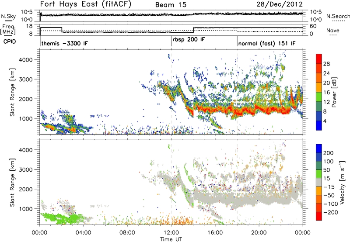Click the '16:00' time tick label
350x242 pixels.
tap(215, 233)
